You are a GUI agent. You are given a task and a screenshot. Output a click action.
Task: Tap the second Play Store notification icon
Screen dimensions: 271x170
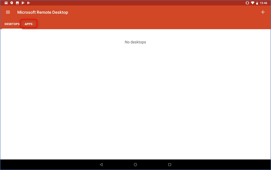29,3
